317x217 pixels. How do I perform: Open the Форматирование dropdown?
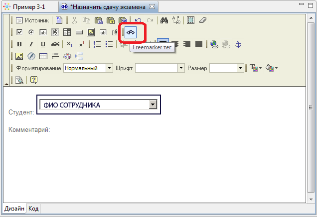coord(109,68)
